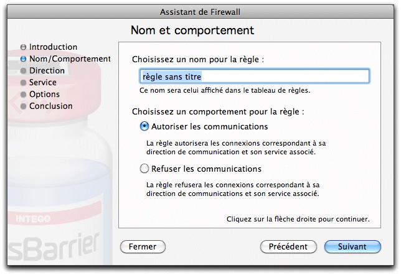The width and height of the screenshot is (401, 275).
Task: Click the Service step bullet icon
Action: pos(23,83)
